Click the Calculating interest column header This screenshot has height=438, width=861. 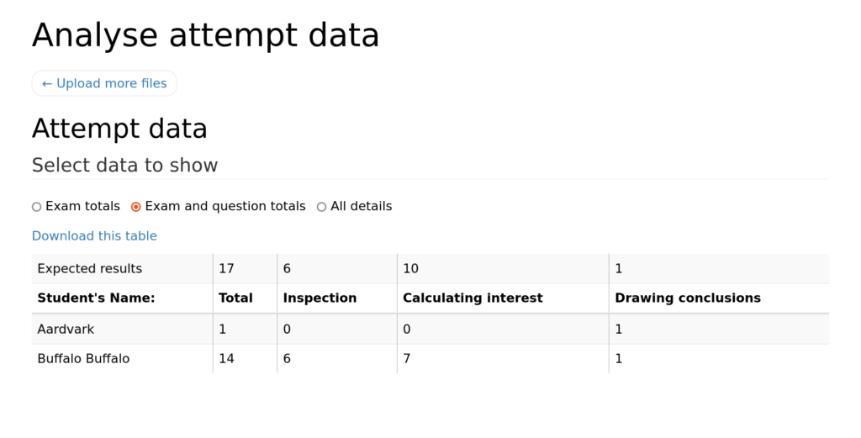click(x=473, y=298)
